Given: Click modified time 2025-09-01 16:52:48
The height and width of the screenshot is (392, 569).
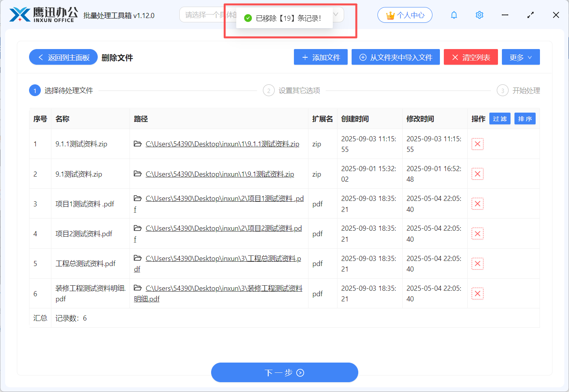Looking at the screenshot, I should pos(434,174).
